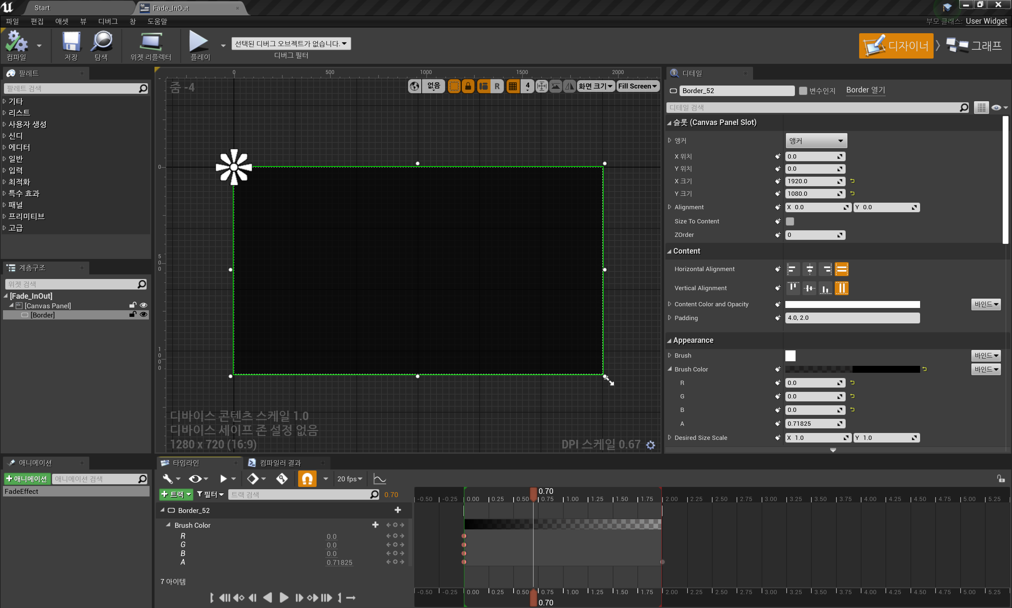
Task: Open the Fill Screen dropdown
Action: [637, 86]
